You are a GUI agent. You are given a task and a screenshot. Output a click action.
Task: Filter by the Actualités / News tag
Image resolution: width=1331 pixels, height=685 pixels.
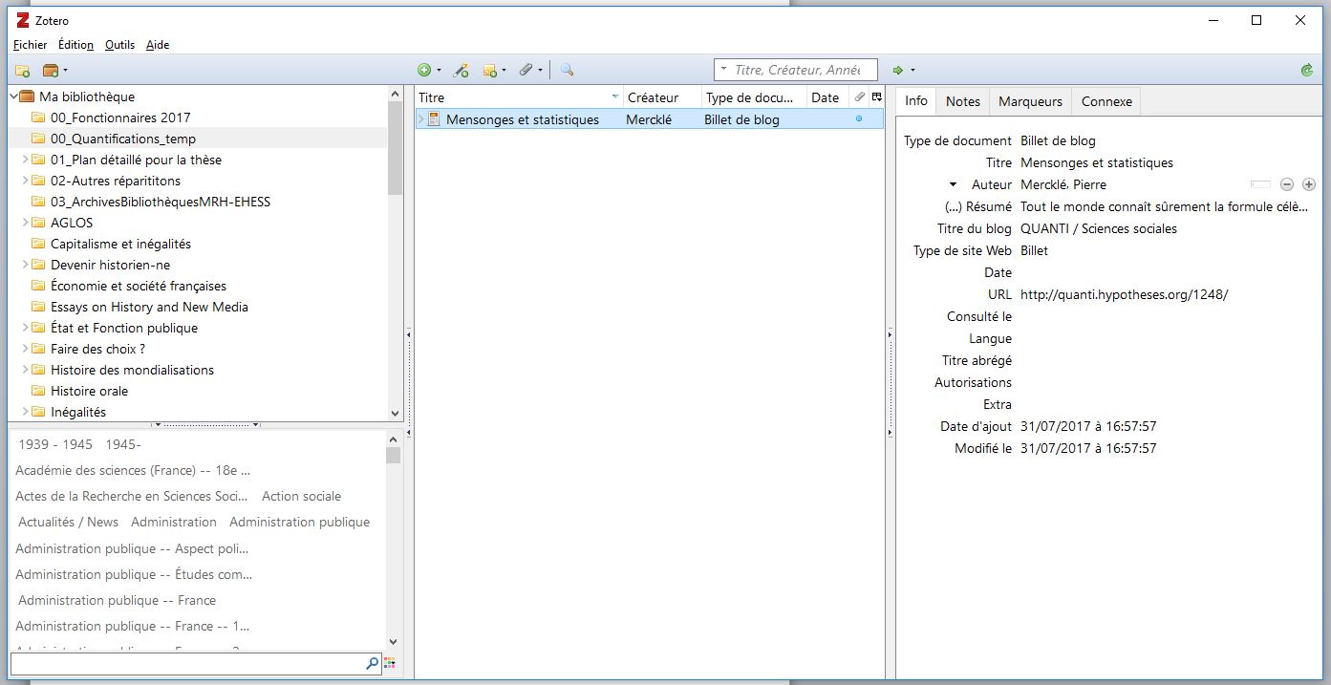point(69,522)
